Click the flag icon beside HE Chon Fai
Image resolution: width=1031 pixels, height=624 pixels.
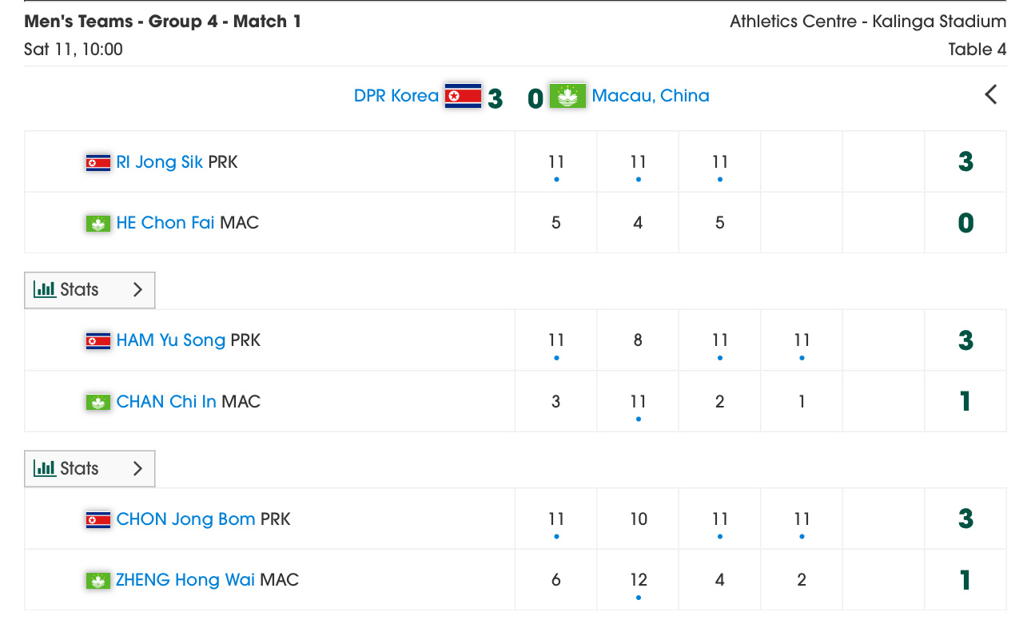(x=98, y=224)
